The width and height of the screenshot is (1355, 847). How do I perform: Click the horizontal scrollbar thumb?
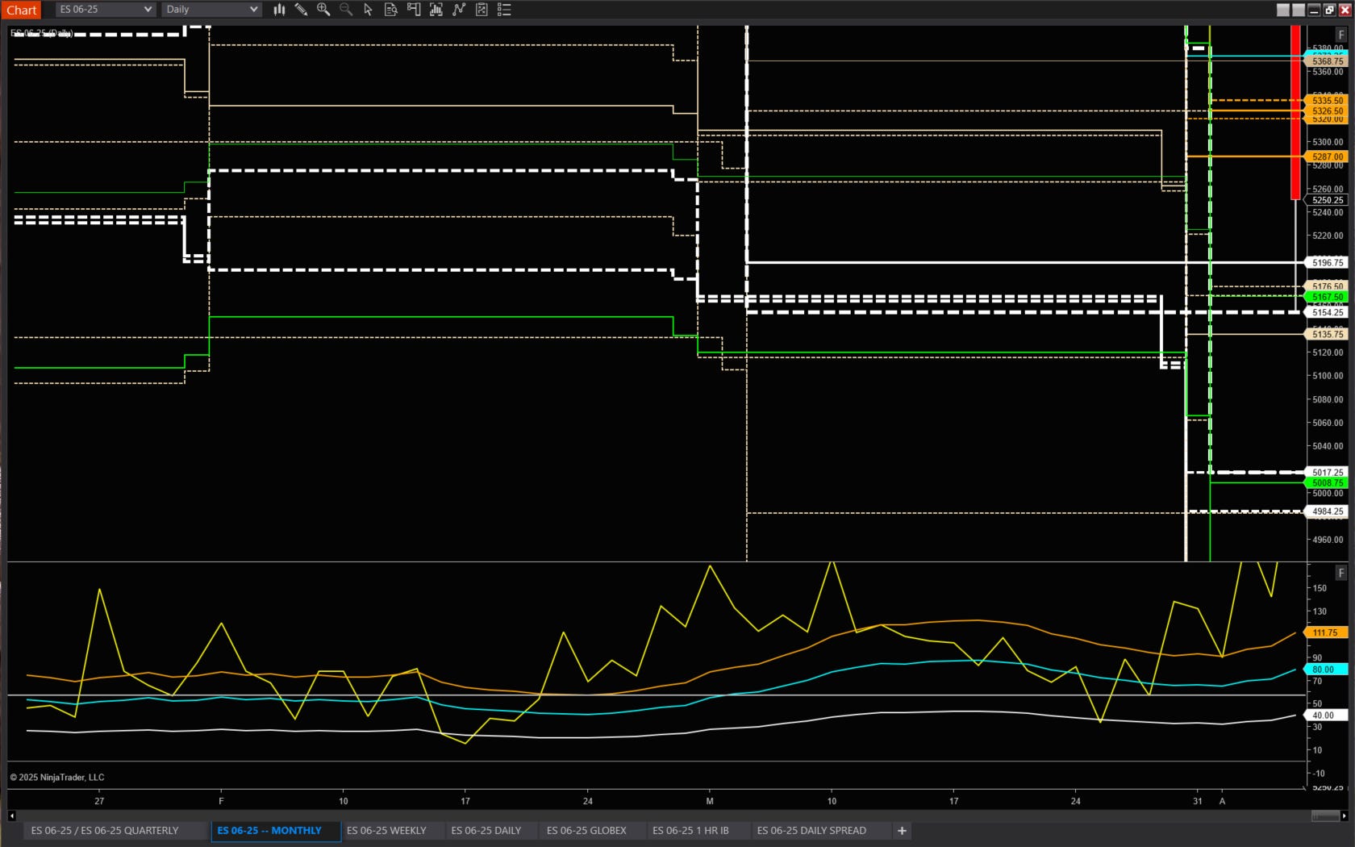[x=1325, y=816]
